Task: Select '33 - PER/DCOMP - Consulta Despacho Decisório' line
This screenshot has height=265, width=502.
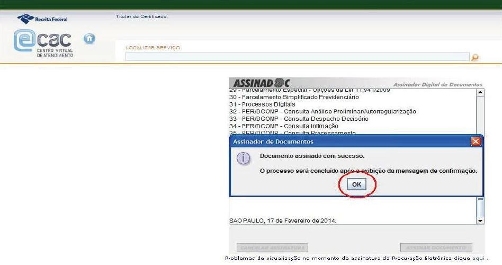Action: 299,119
